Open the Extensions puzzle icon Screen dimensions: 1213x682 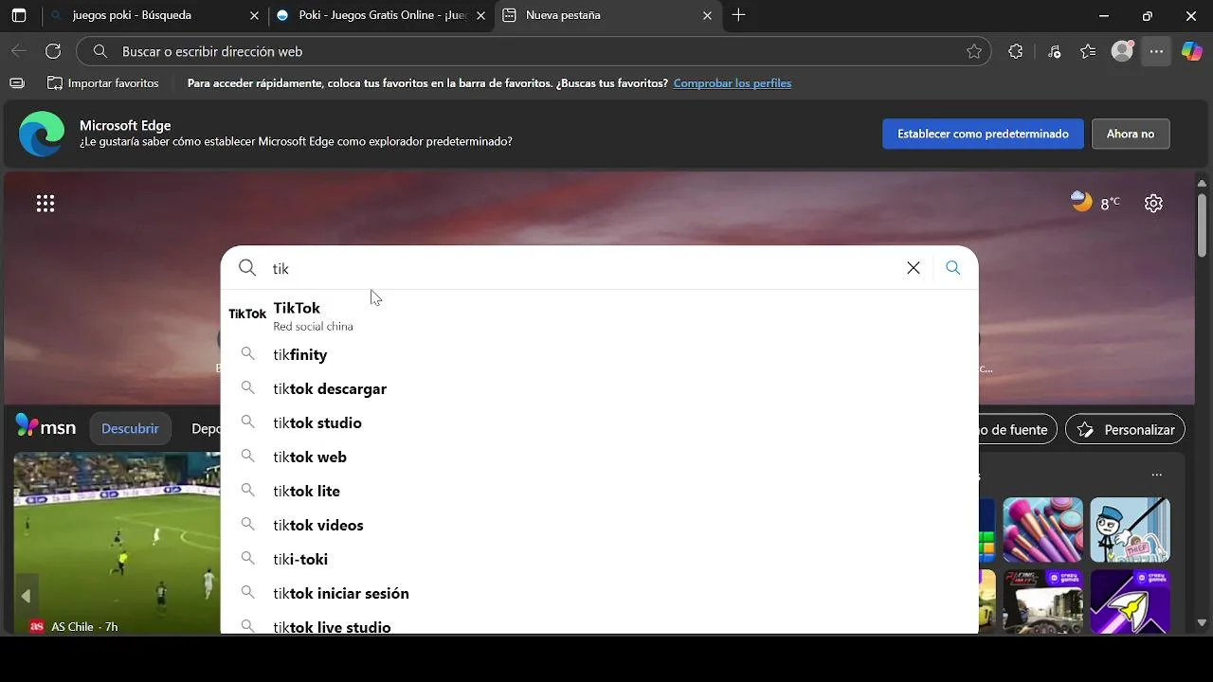click(1016, 52)
